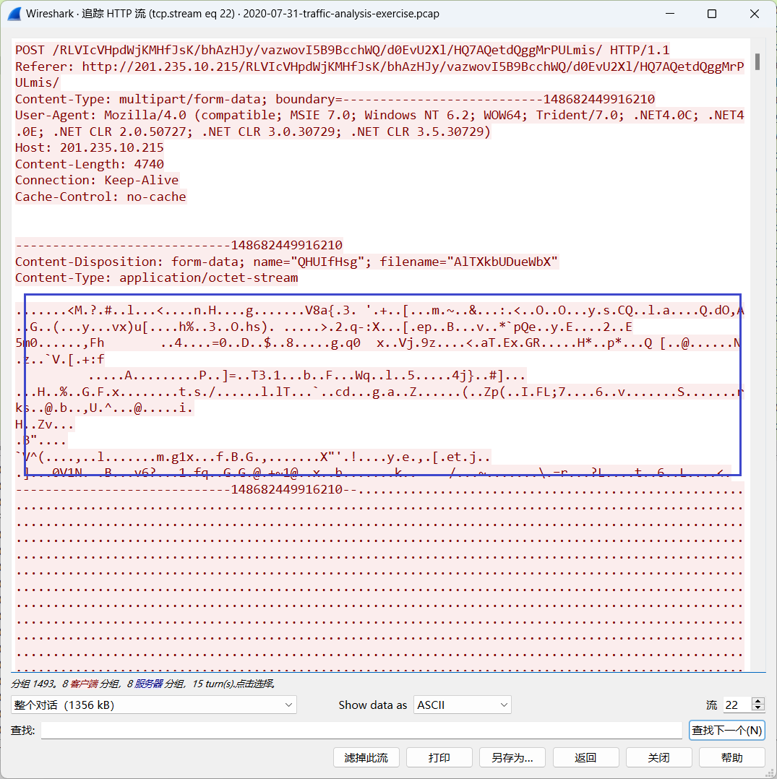
Task: Click the stream number field showing 22
Action: click(736, 705)
